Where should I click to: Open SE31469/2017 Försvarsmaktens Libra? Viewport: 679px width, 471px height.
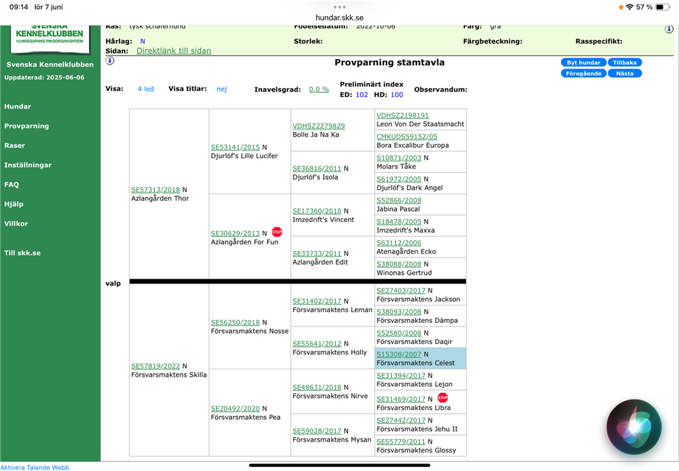401,399
